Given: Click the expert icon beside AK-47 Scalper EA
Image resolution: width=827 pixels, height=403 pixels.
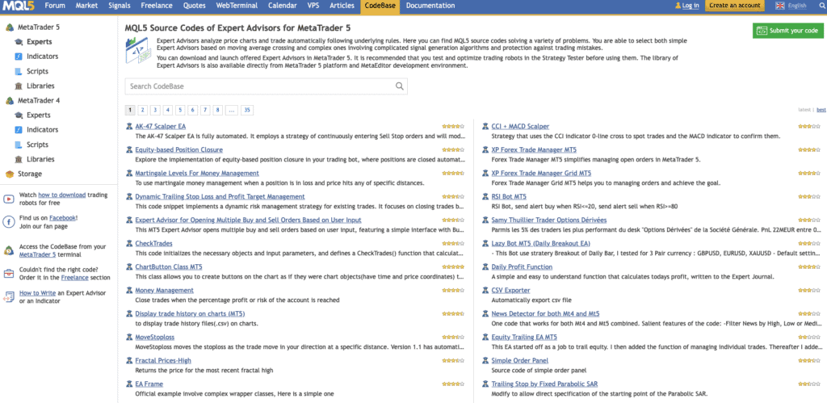Looking at the screenshot, I should (130, 127).
